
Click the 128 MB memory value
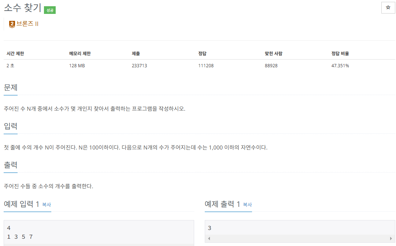(x=77, y=65)
